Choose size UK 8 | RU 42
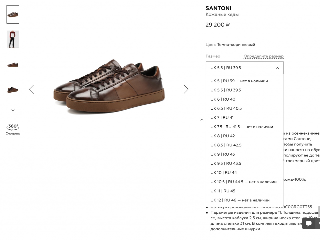320x240 pixels. coord(222,136)
